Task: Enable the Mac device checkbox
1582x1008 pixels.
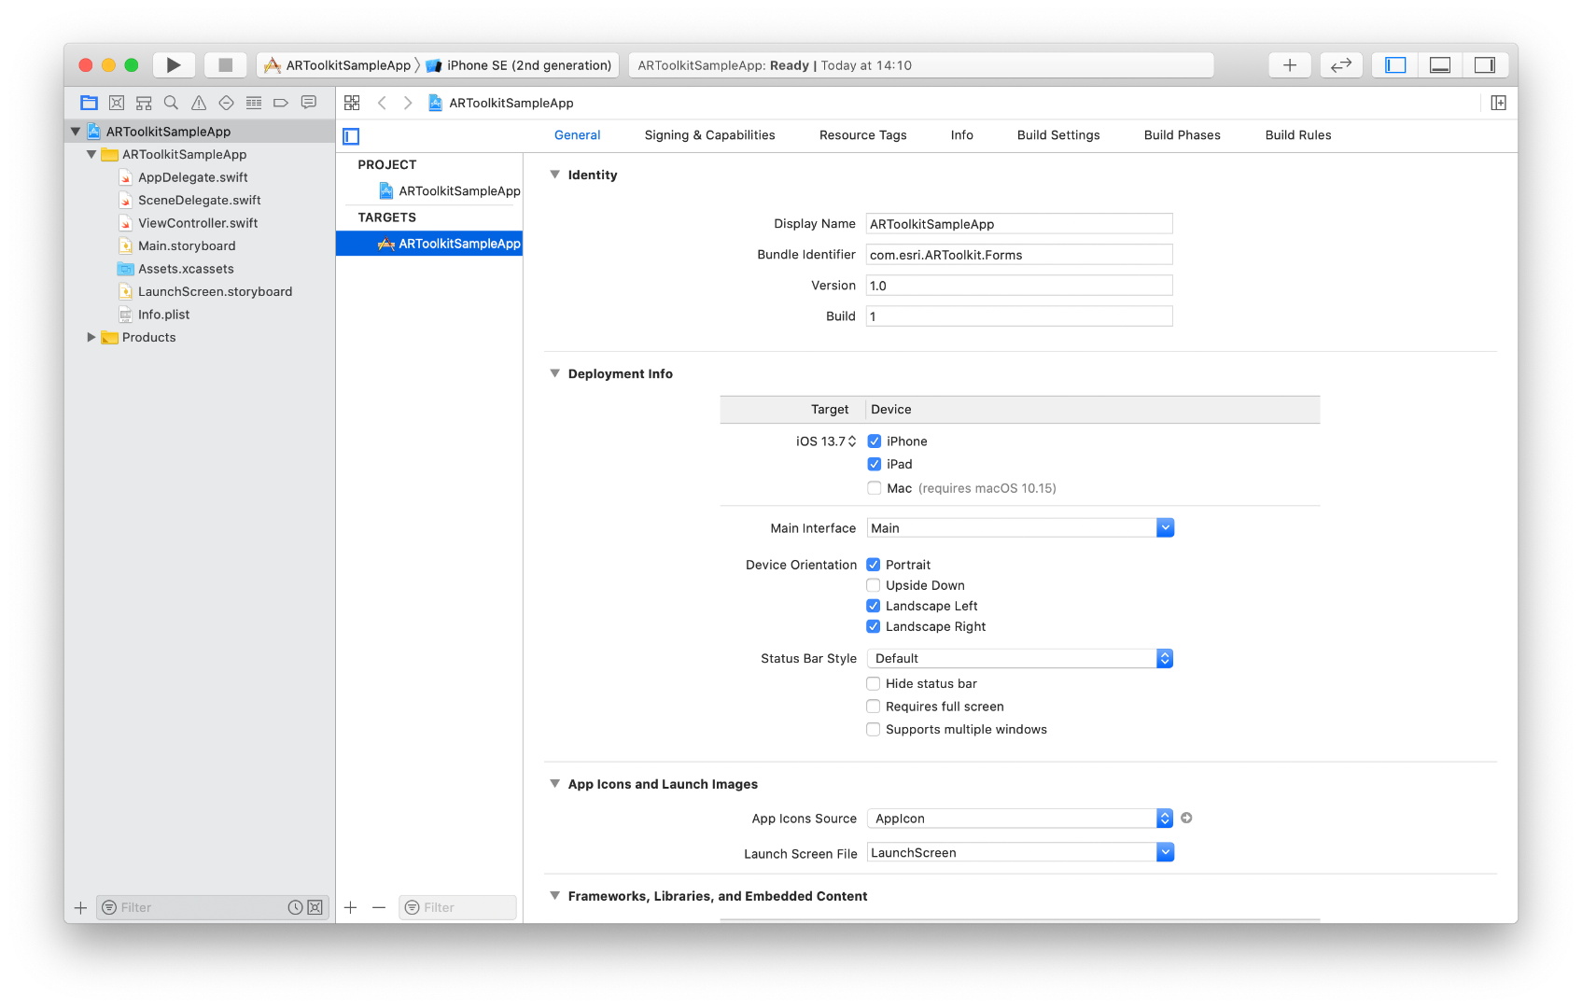Action: coord(875,488)
